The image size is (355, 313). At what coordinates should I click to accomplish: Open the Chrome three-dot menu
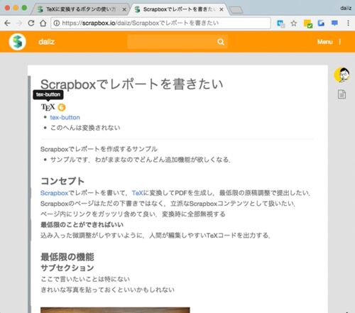click(x=348, y=23)
